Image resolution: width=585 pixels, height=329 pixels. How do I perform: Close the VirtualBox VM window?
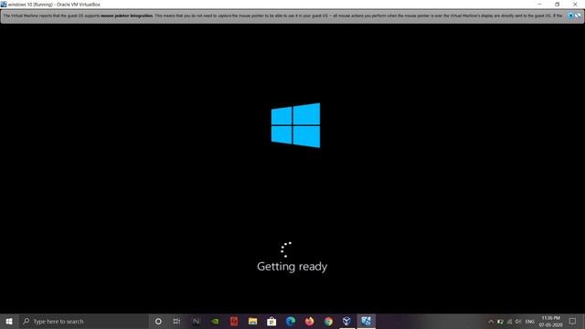point(575,4)
